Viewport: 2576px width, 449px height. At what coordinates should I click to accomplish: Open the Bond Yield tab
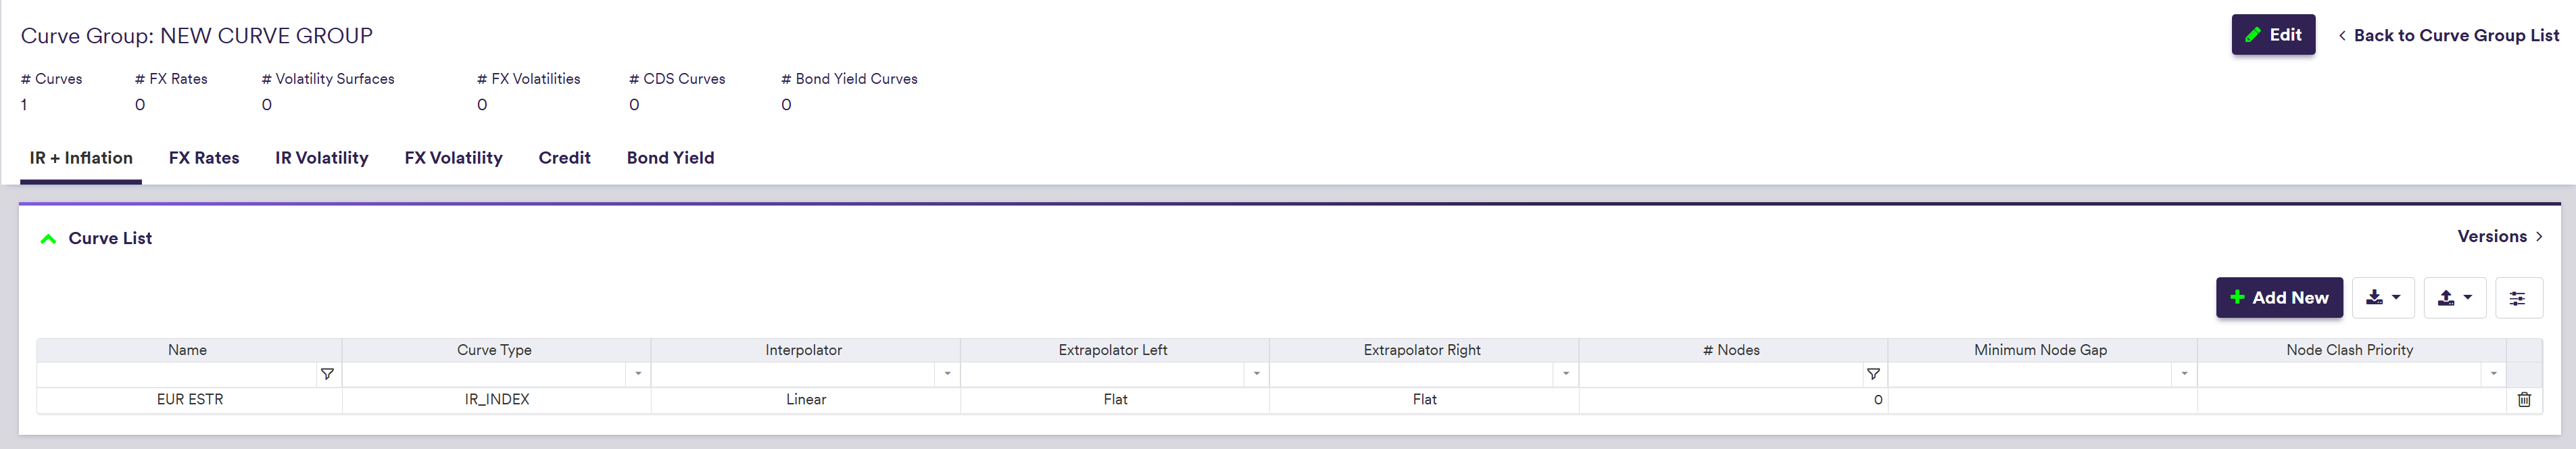(670, 158)
